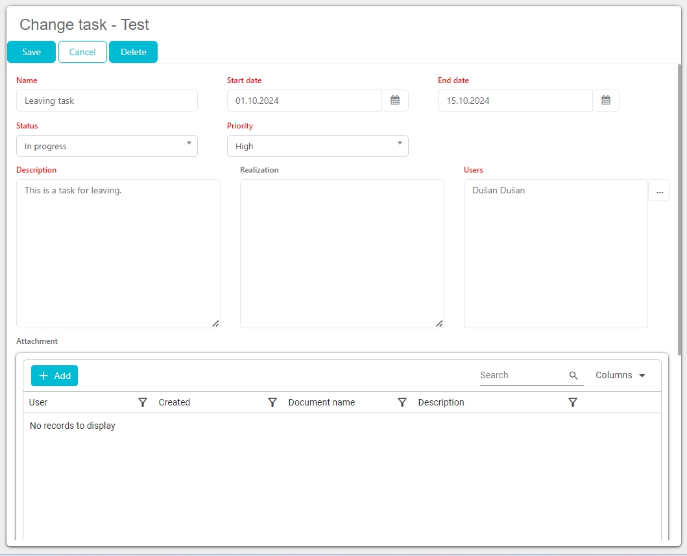Viewport: 687px width, 556px height.
Task: Click the search magnifier icon
Action: point(573,376)
